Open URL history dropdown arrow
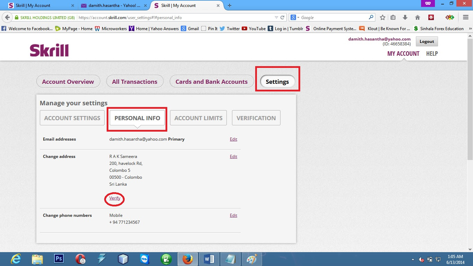The height and width of the screenshot is (266, 473). pos(276,17)
